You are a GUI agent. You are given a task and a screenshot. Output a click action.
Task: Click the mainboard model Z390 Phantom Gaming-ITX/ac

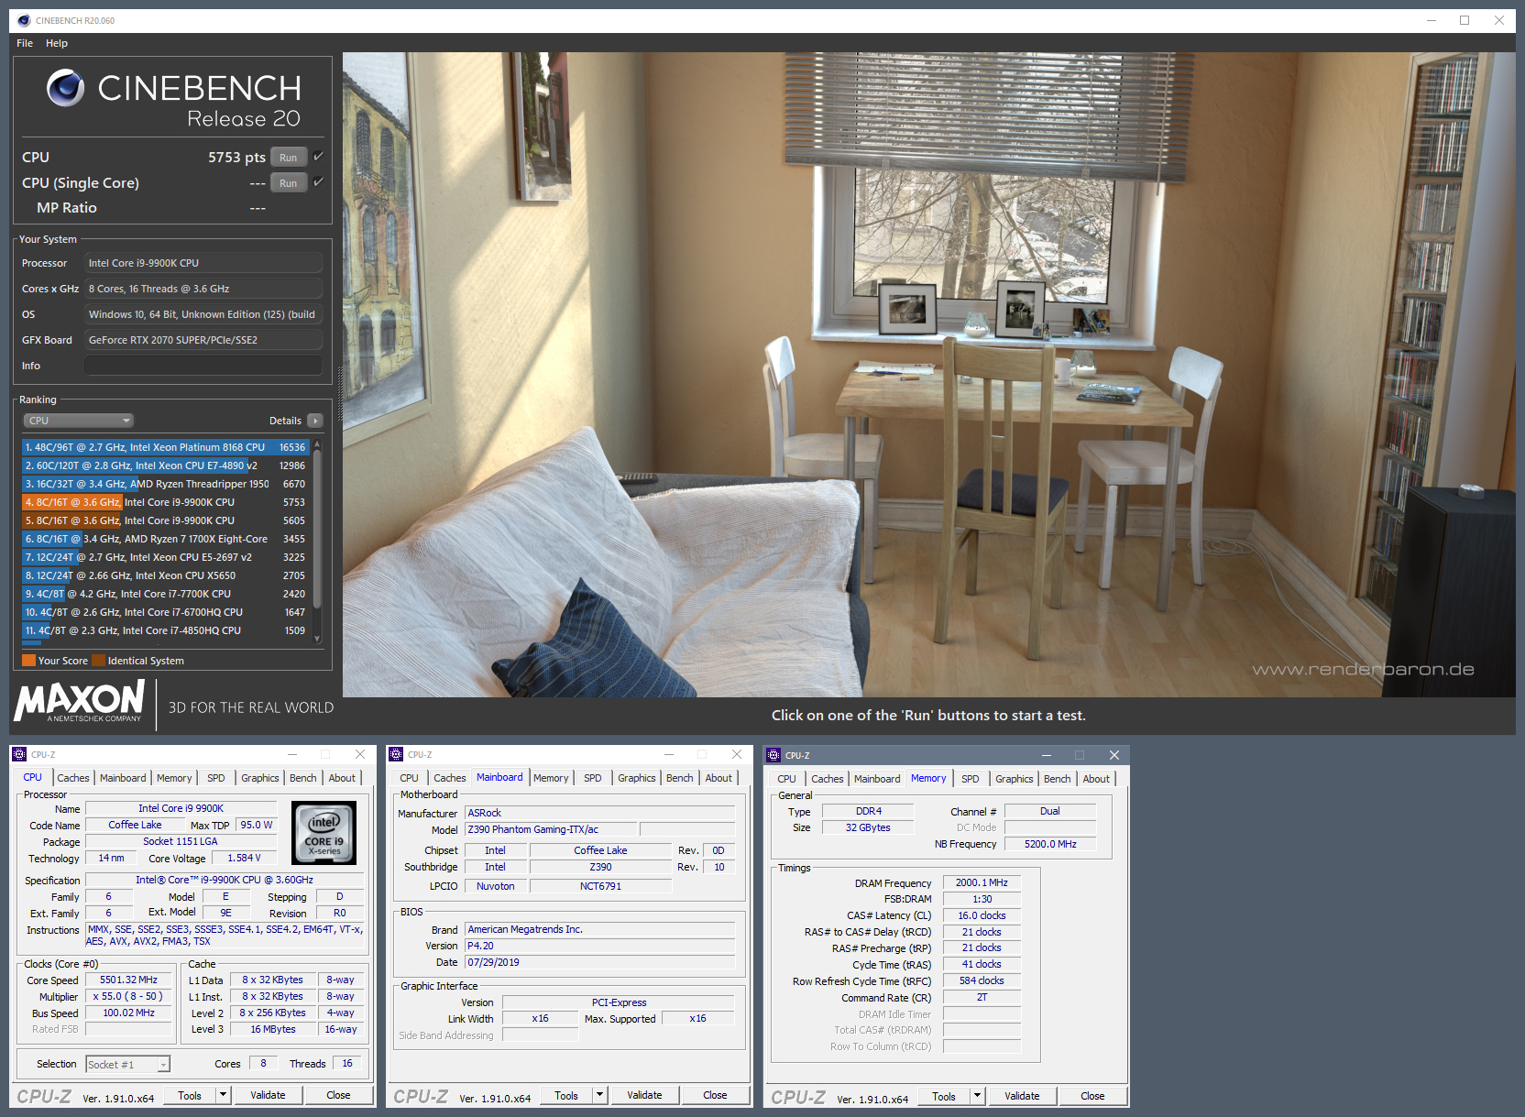[551, 829]
